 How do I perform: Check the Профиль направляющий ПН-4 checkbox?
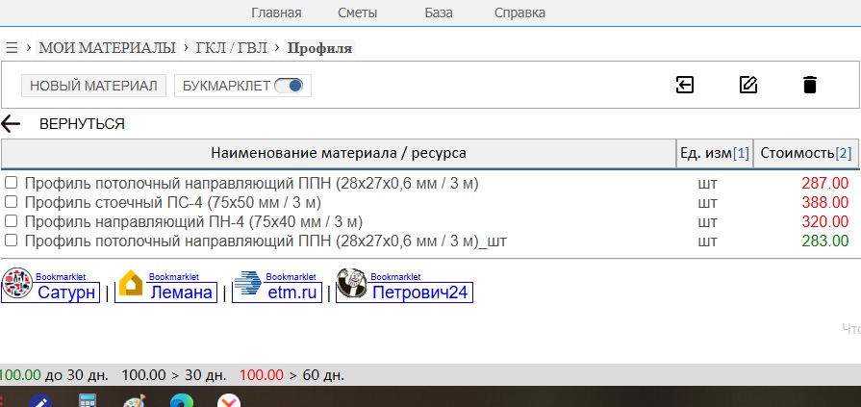pyautogui.click(x=11, y=221)
